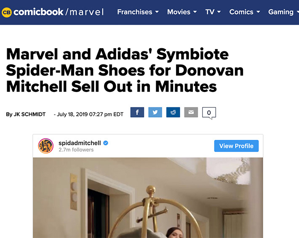Expand the Movies dropdown menu
The height and width of the screenshot is (238, 299).
[x=182, y=12]
